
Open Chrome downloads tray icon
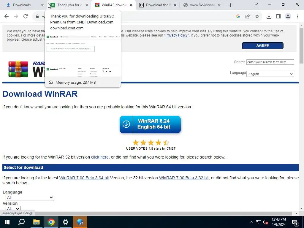coord(269,17)
